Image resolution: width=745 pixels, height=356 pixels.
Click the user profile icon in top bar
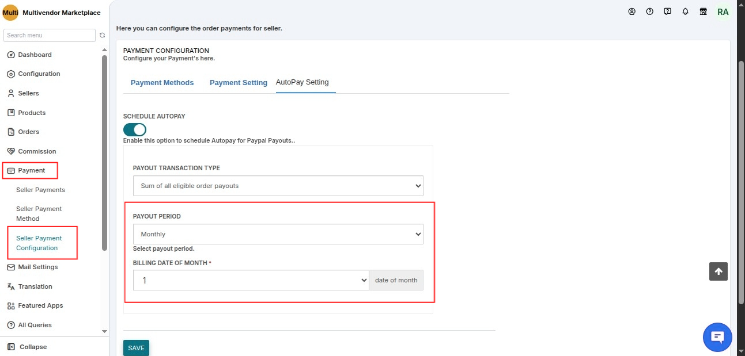click(631, 12)
